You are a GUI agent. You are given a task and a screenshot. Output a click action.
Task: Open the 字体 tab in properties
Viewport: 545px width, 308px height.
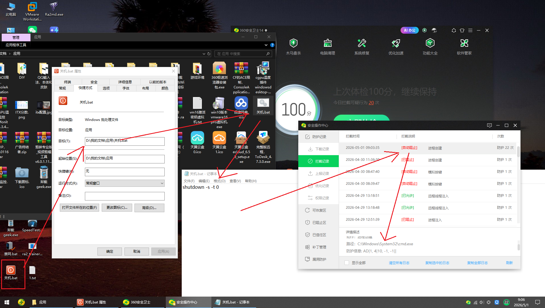click(x=126, y=88)
